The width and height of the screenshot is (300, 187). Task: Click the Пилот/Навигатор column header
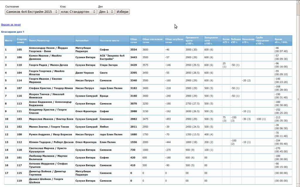point(39,41)
